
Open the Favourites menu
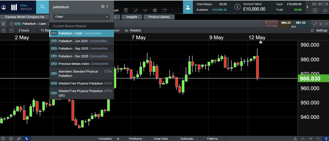(105, 139)
